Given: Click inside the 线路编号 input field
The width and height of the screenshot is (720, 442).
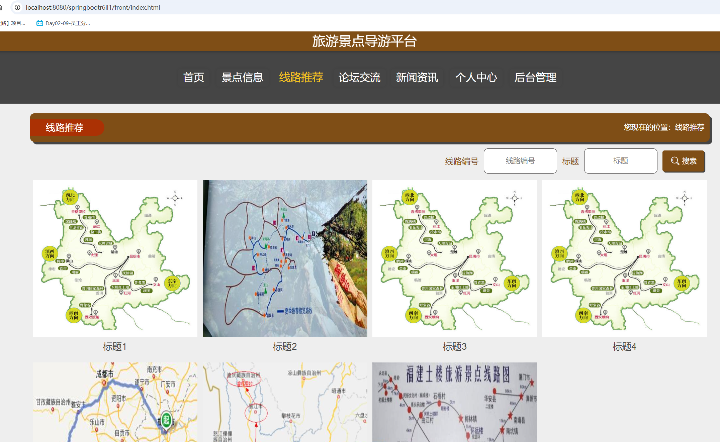Looking at the screenshot, I should click(520, 161).
